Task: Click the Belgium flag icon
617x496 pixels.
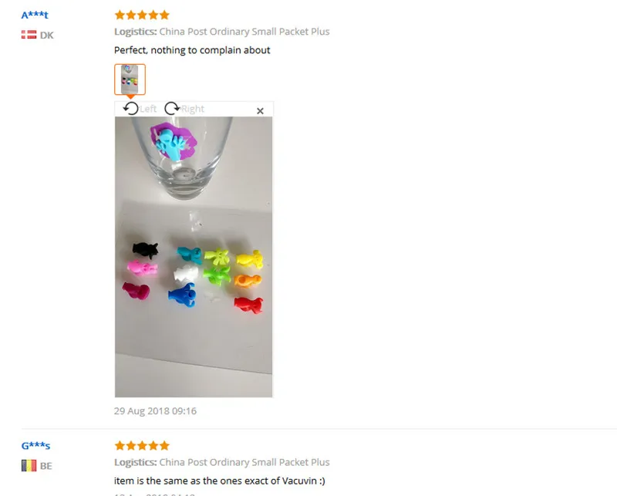Action: (x=29, y=466)
